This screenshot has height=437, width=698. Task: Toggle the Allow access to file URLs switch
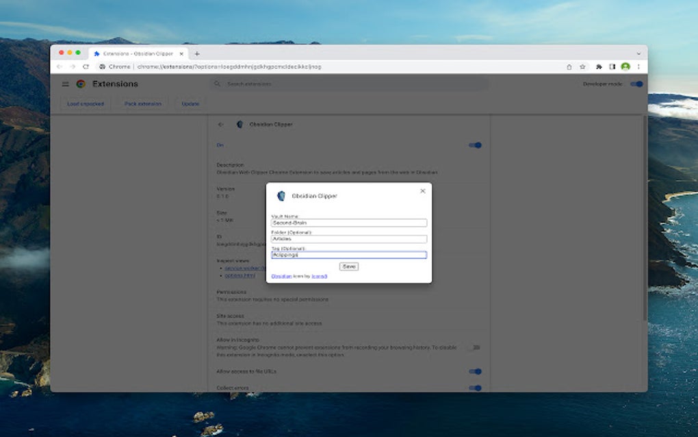point(475,373)
